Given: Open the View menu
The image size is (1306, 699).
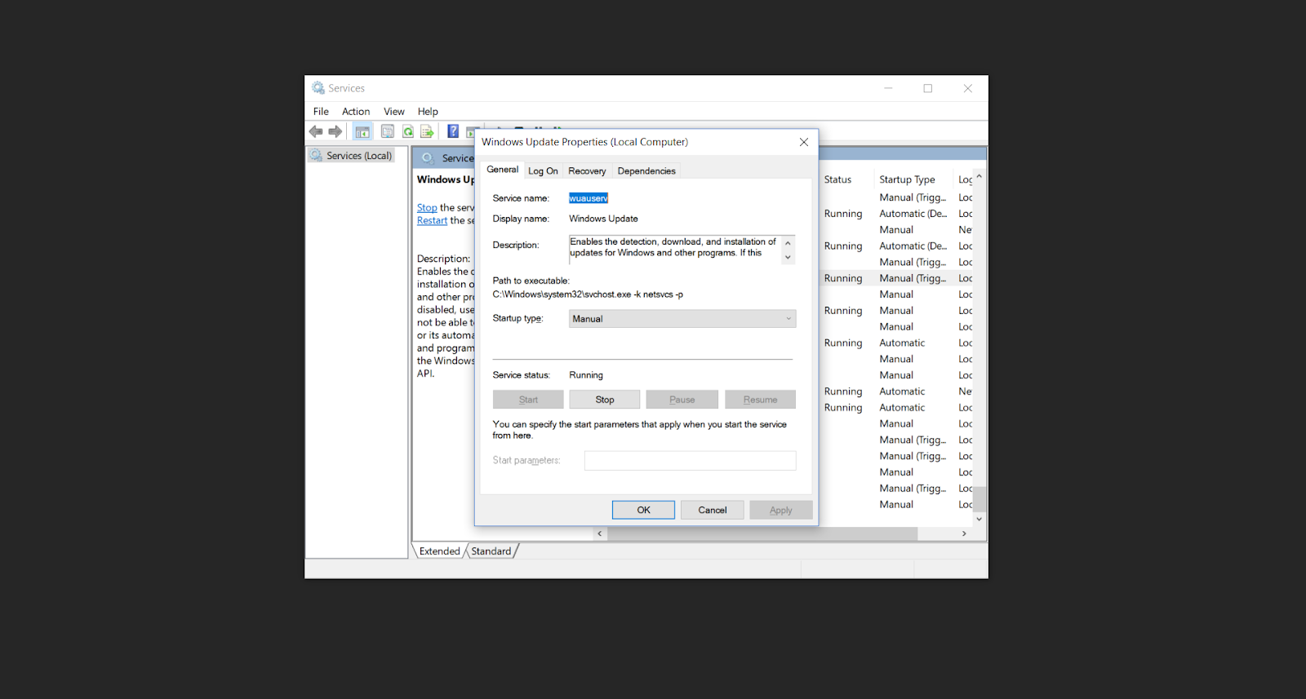Looking at the screenshot, I should (394, 112).
